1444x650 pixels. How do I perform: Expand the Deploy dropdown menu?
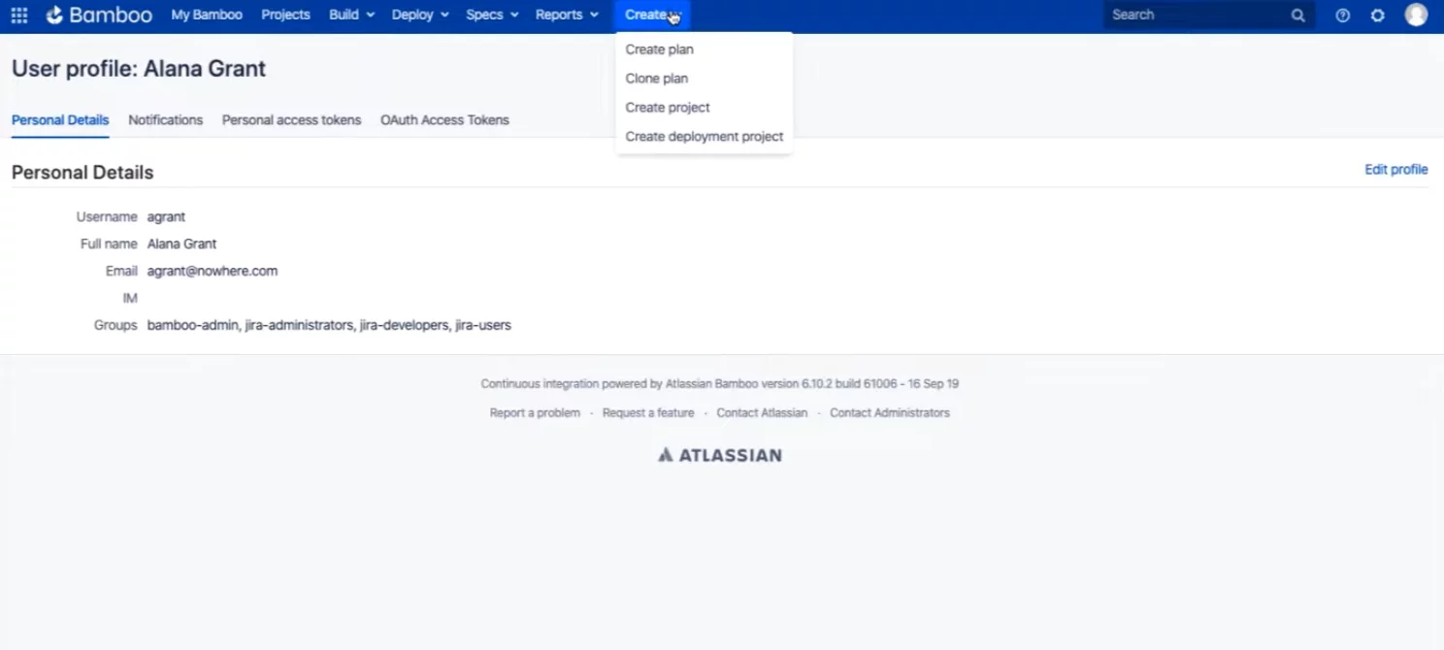point(420,16)
